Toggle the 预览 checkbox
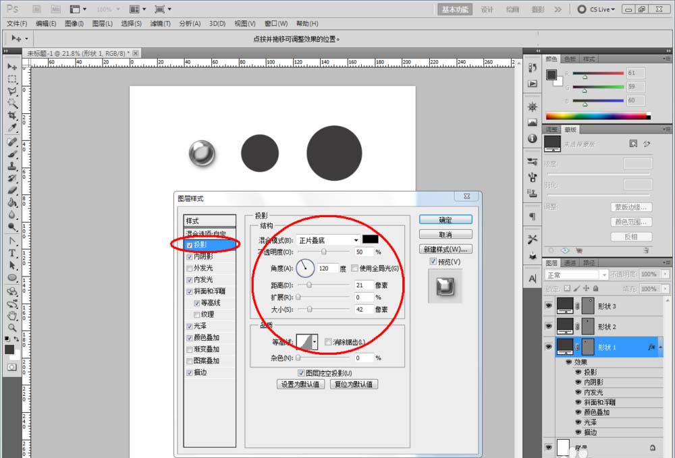This screenshot has height=458, width=675. [x=433, y=262]
